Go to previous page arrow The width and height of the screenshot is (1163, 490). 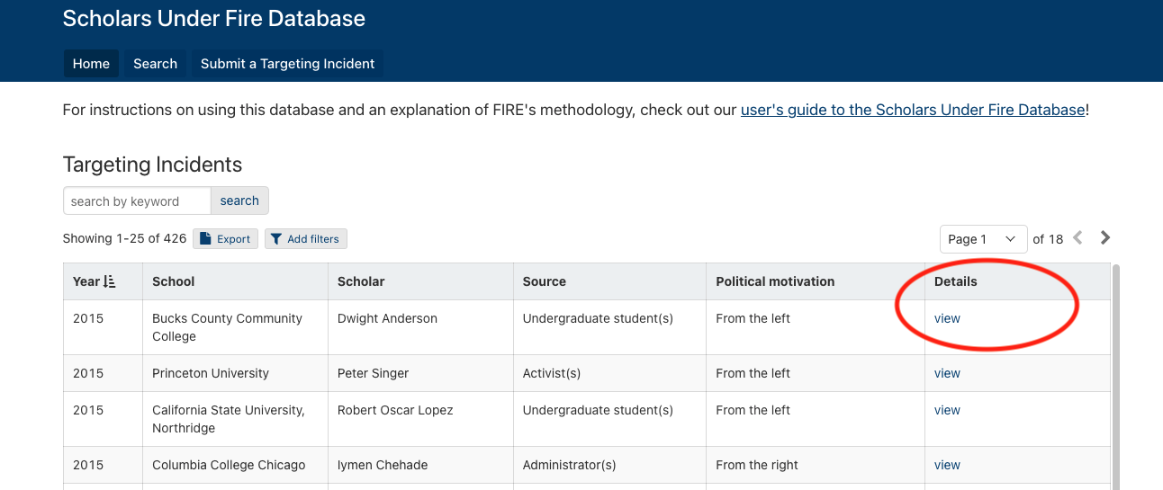click(1077, 238)
